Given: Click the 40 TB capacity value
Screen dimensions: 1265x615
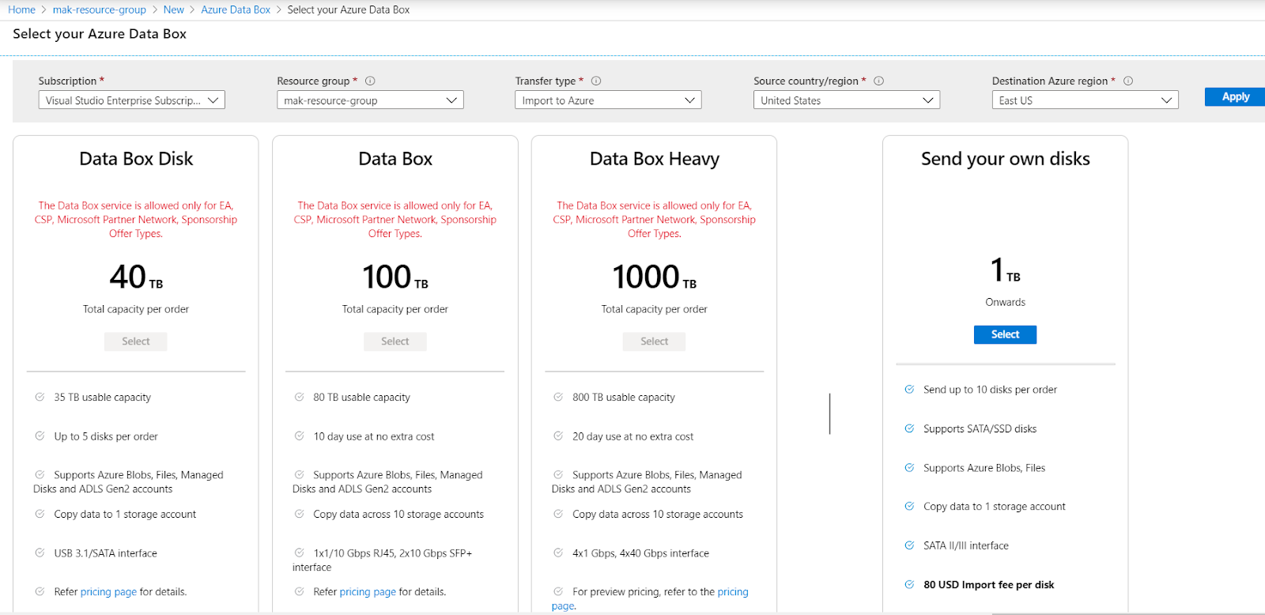Looking at the screenshot, I should (136, 277).
